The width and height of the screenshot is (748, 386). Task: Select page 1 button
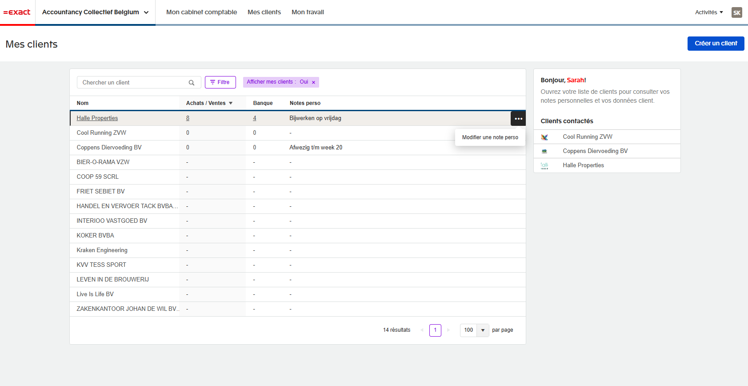(435, 330)
